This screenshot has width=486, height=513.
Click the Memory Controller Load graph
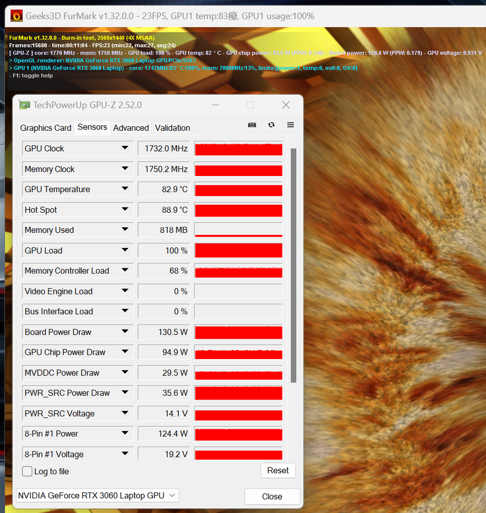tap(238, 271)
